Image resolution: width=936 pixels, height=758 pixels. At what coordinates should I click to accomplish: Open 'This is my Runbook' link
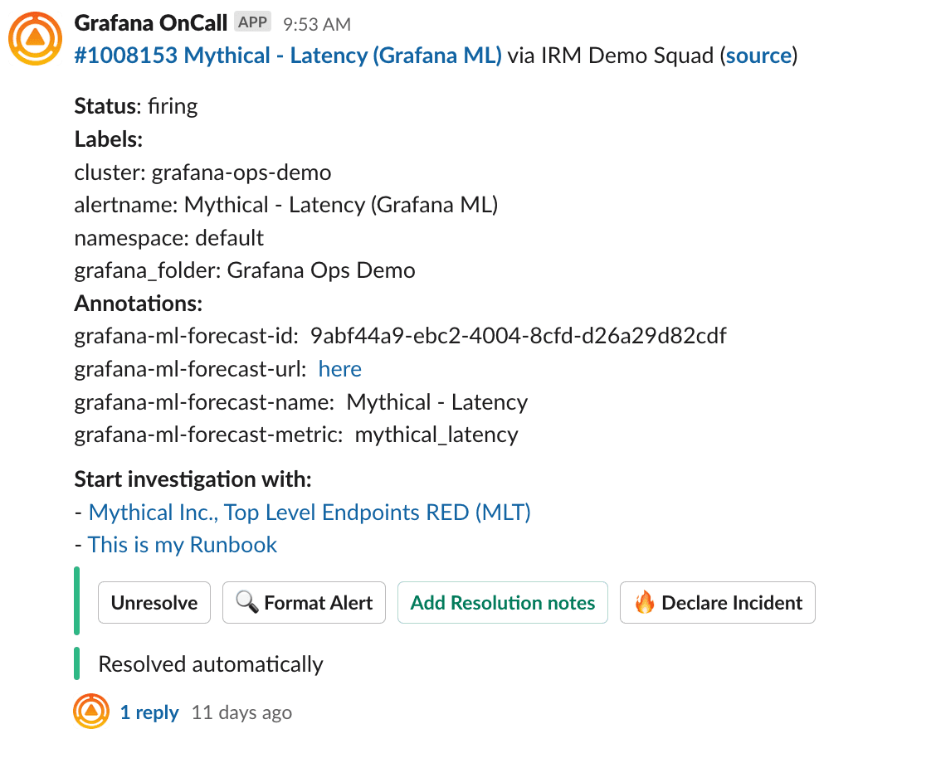tap(183, 545)
